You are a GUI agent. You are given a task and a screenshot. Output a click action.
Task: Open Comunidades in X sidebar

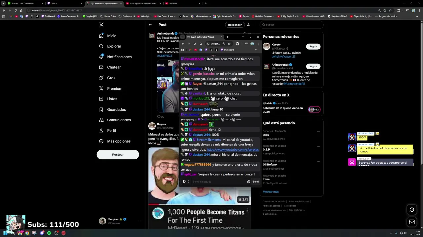click(x=115, y=120)
